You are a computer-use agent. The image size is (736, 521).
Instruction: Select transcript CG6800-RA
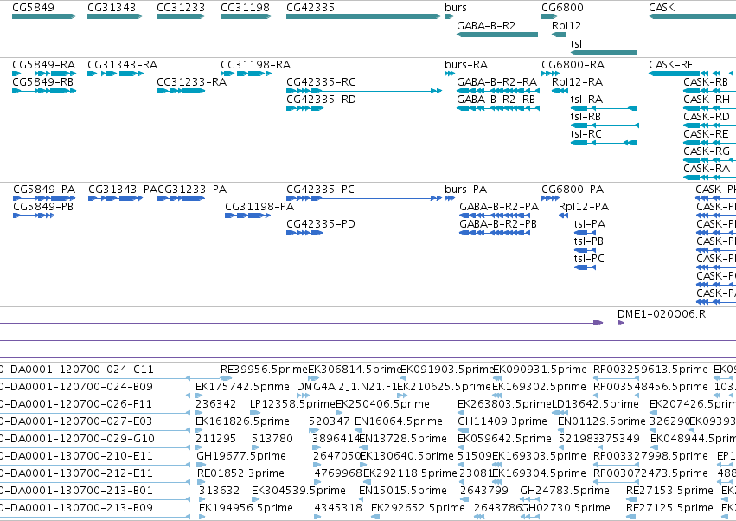pyautogui.click(x=573, y=64)
